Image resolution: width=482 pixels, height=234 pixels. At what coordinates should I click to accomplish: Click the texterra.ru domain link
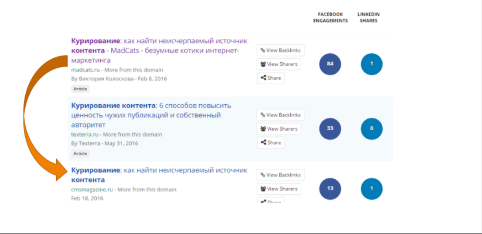click(x=85, y=134)
